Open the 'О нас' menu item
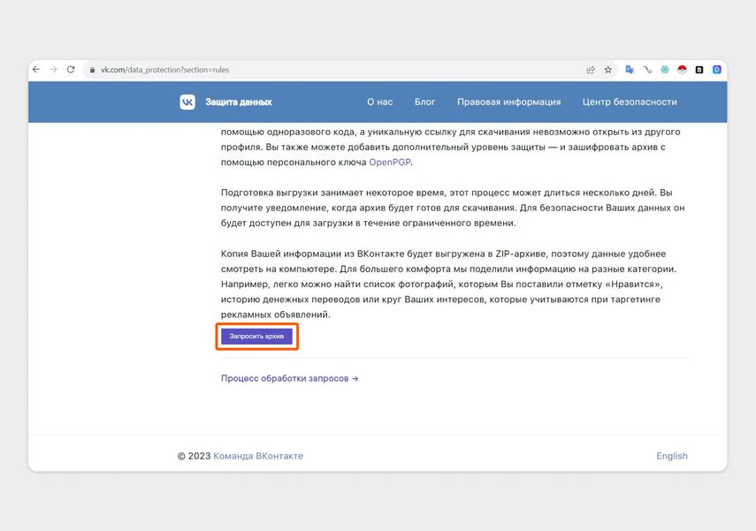Viewport: 756px width, 531px height. (x=380, y=102)
